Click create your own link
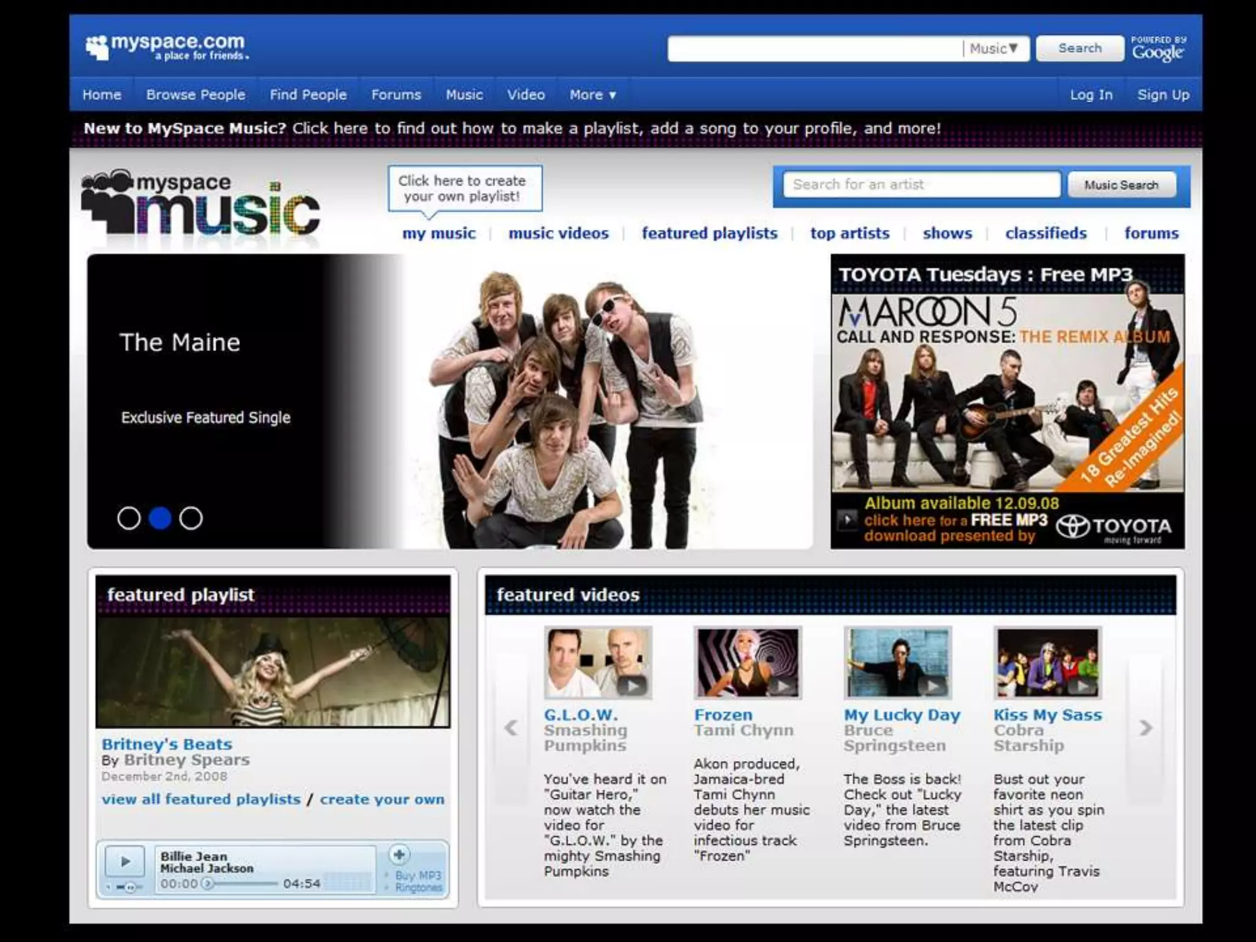Image resolution: width=1256 pixels, height=942 pixels. point(382,799)
